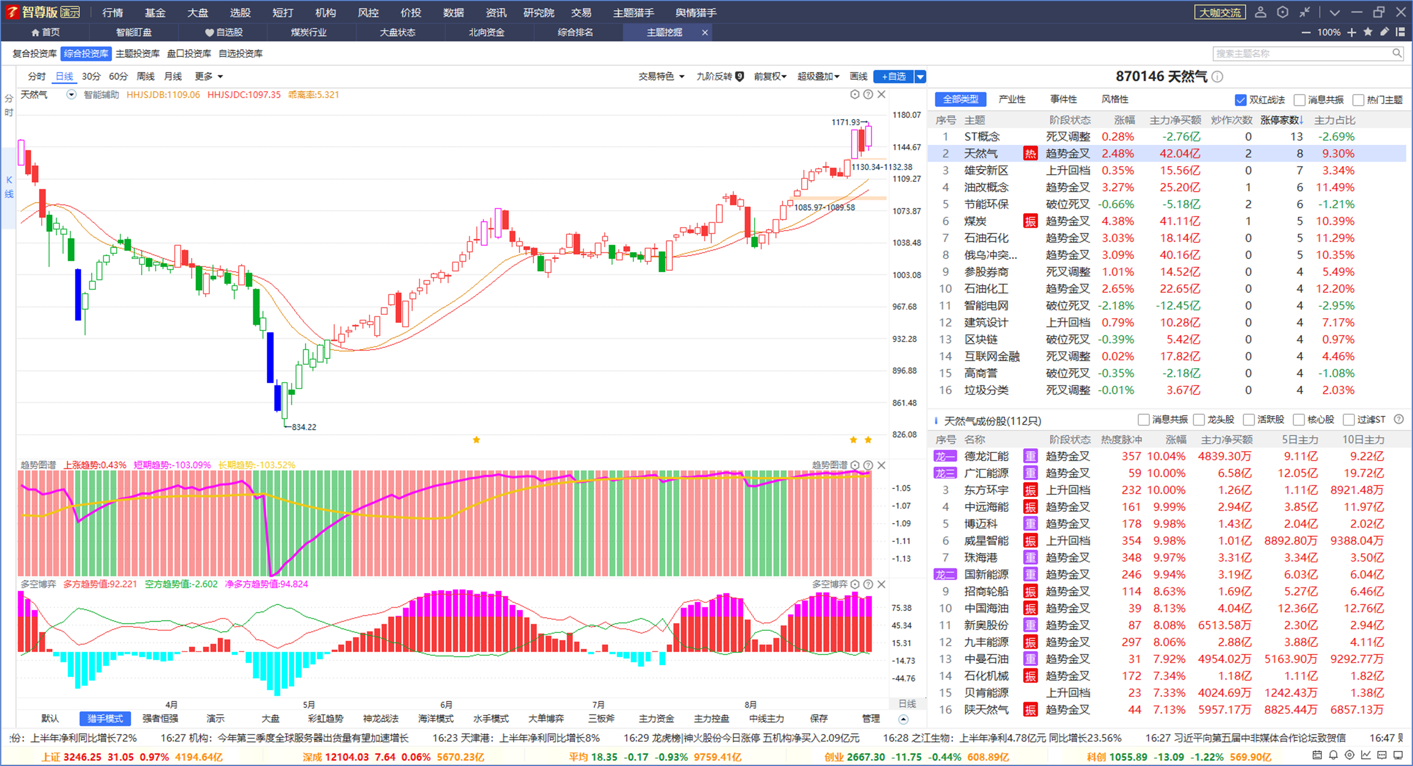Open the 超级叠加 dropdown
The image size is (1413, 766).
coord(818,76)
